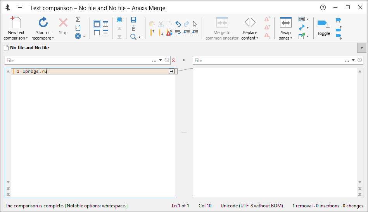Select two-way vertical layout icon

(x=97, y=24)
